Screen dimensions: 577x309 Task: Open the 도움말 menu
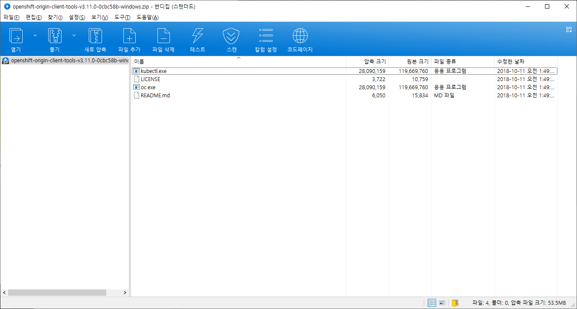[x=148, y=17]
